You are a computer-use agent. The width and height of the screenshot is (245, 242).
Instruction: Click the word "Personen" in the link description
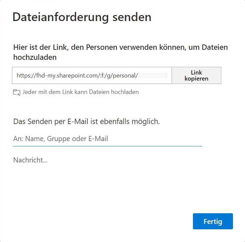pos(102,47)
